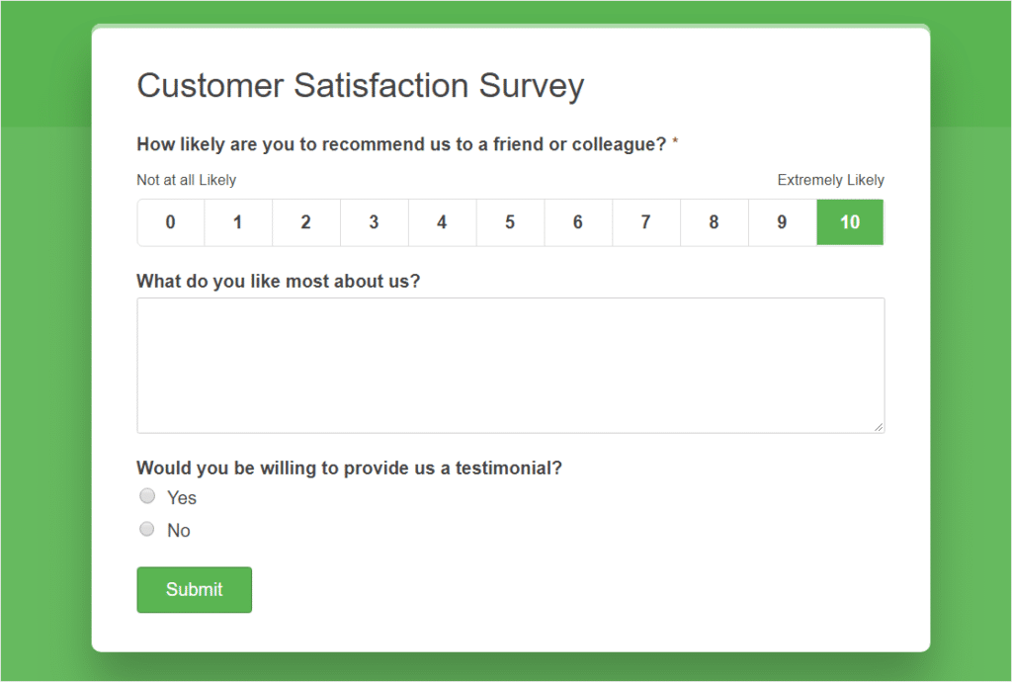1012x682 pixels.
Task: Select rating 9 on the scale
Action: pos(782,222)
